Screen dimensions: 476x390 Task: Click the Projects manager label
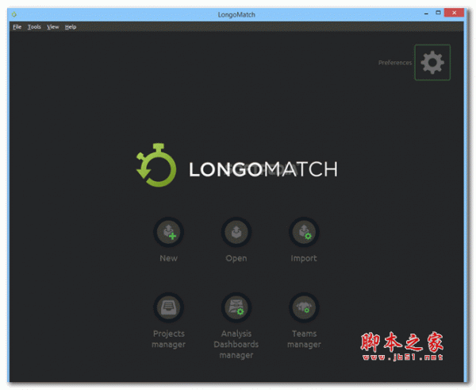click(x=168, y=339)
